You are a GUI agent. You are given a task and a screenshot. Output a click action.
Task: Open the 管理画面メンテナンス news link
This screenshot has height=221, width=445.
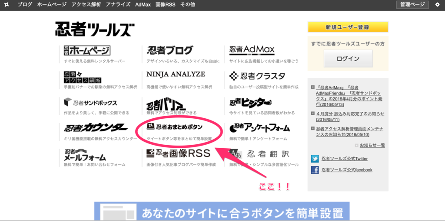[349, 132]
